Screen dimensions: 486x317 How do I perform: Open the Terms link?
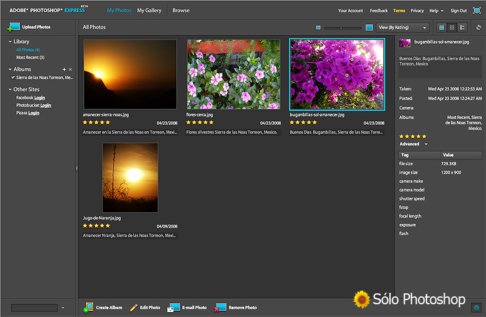[x=399, y=10]
